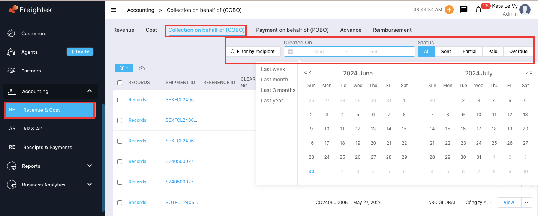Switch to Collection on behalf of (COBO) tab

click(x=207, y=30)
